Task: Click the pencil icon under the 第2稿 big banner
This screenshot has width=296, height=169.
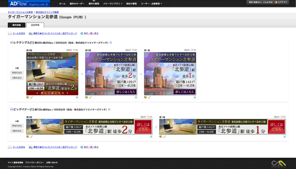Action: 31,137
